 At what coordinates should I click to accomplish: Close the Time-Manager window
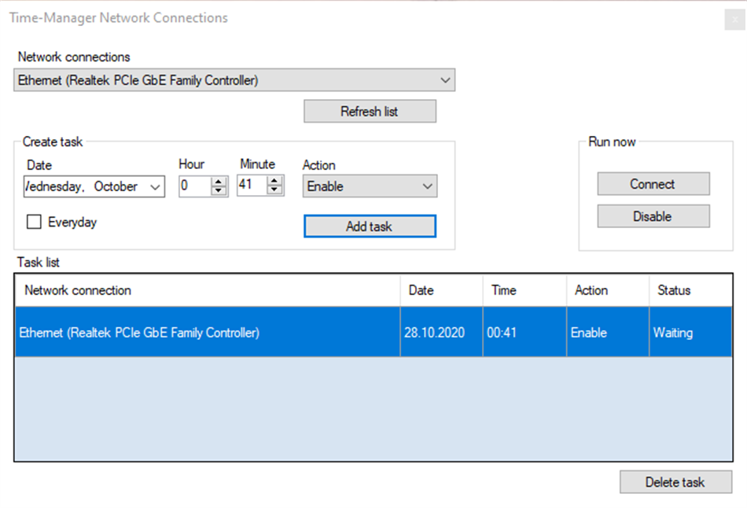tap(733, 20)
